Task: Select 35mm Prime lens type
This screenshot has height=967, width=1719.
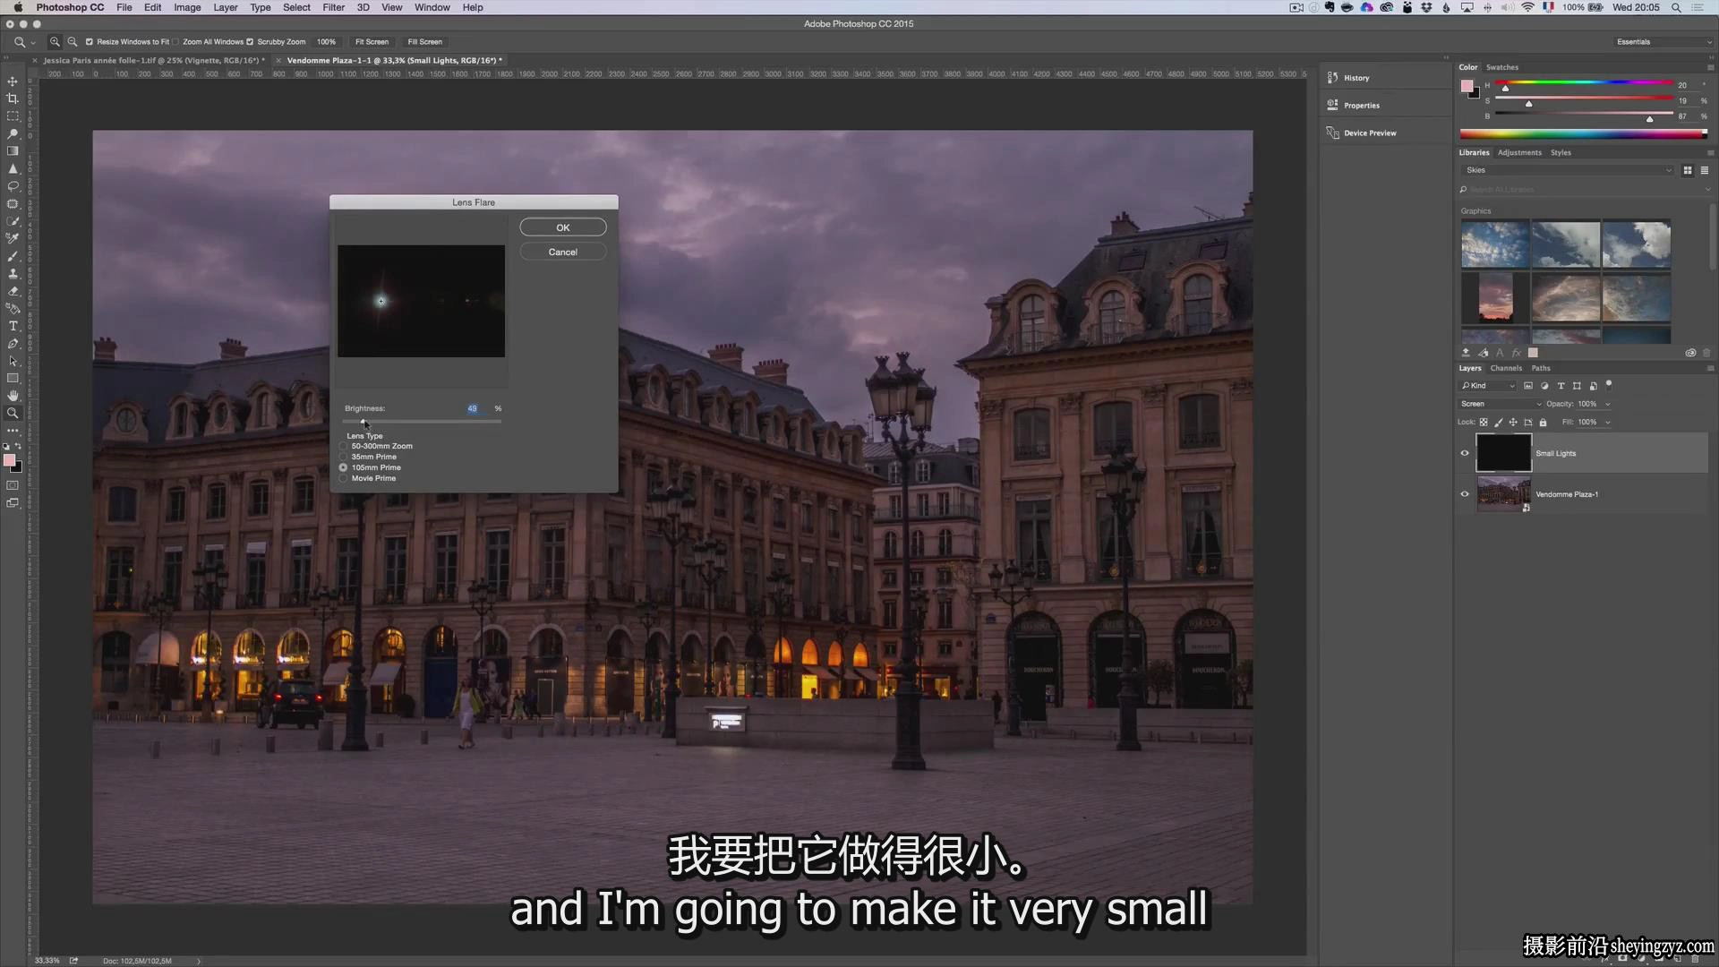Action: (x=343, y=457)
